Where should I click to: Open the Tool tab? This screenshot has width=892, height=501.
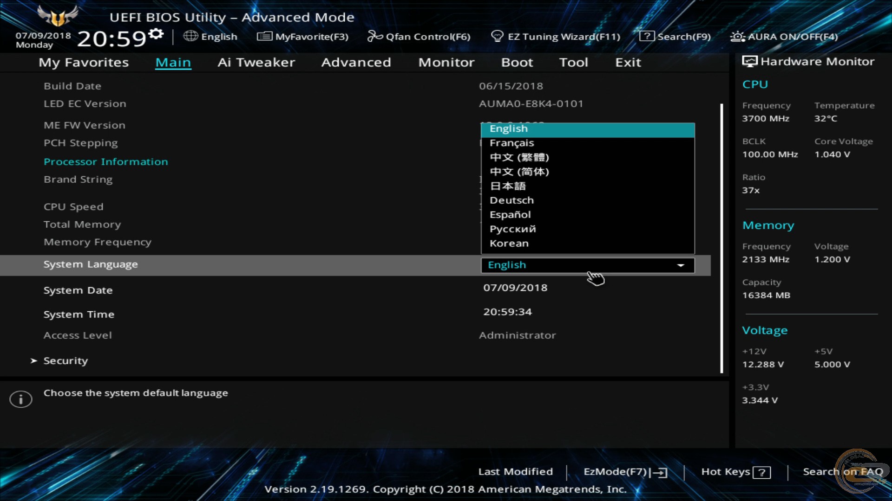[x=574, y=63]
